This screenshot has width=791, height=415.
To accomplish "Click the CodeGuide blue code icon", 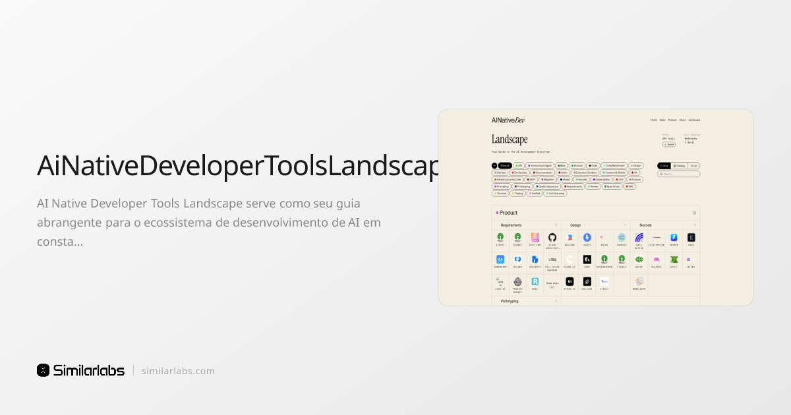I will tap(500, 260).
